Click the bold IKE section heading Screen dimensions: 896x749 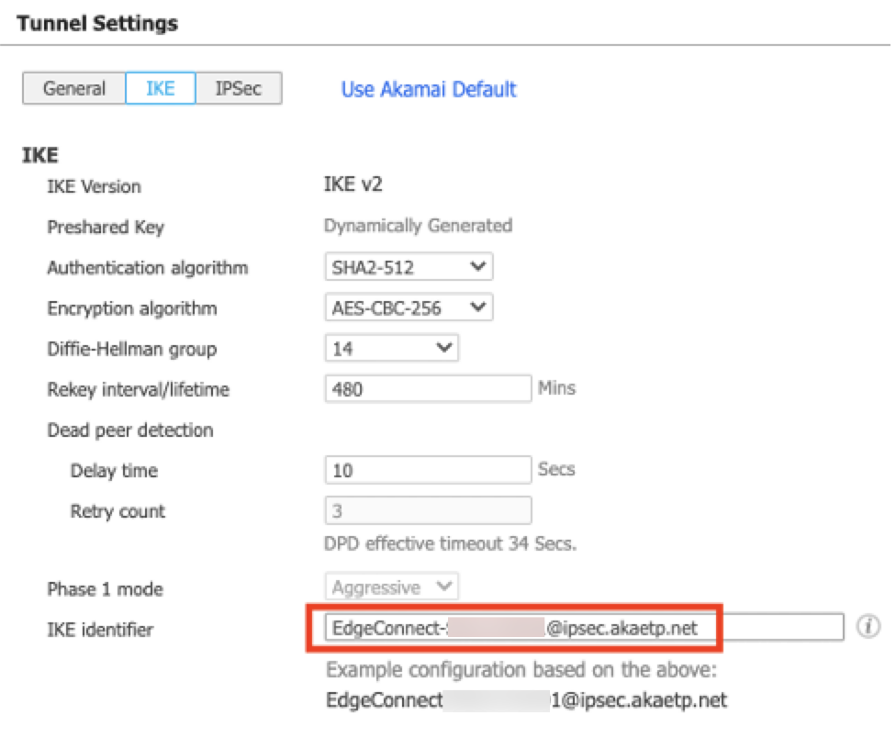[40, 155]
